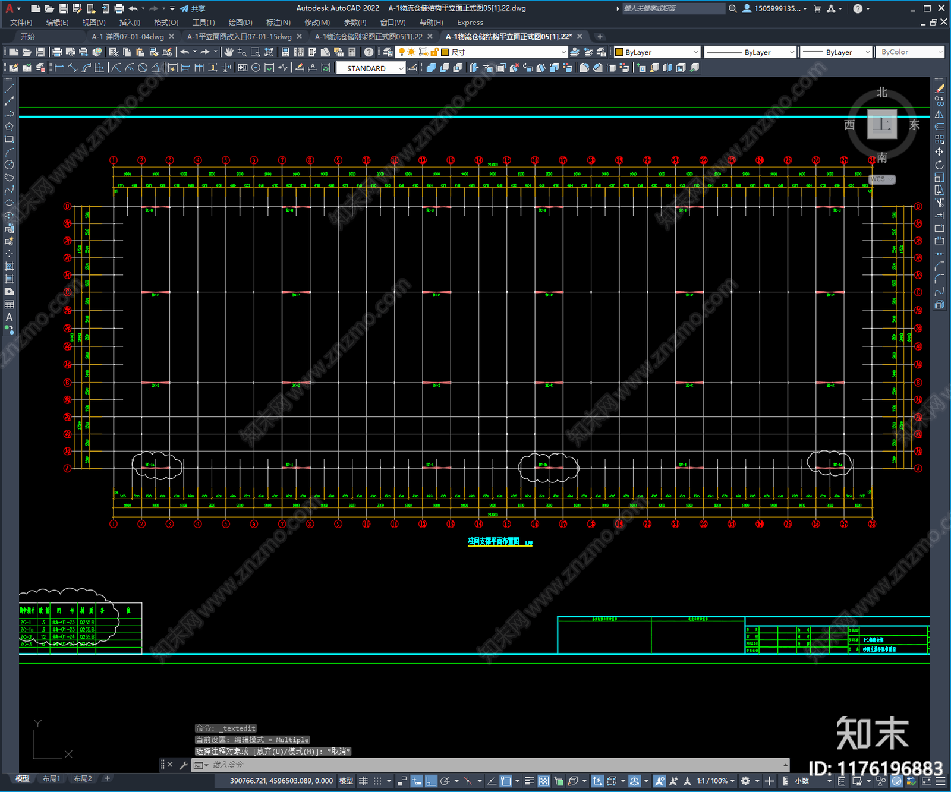Toggle Object Snap in status bar
Screen dimensions: 951x792
pyautogui.click(x=506, y=781)
